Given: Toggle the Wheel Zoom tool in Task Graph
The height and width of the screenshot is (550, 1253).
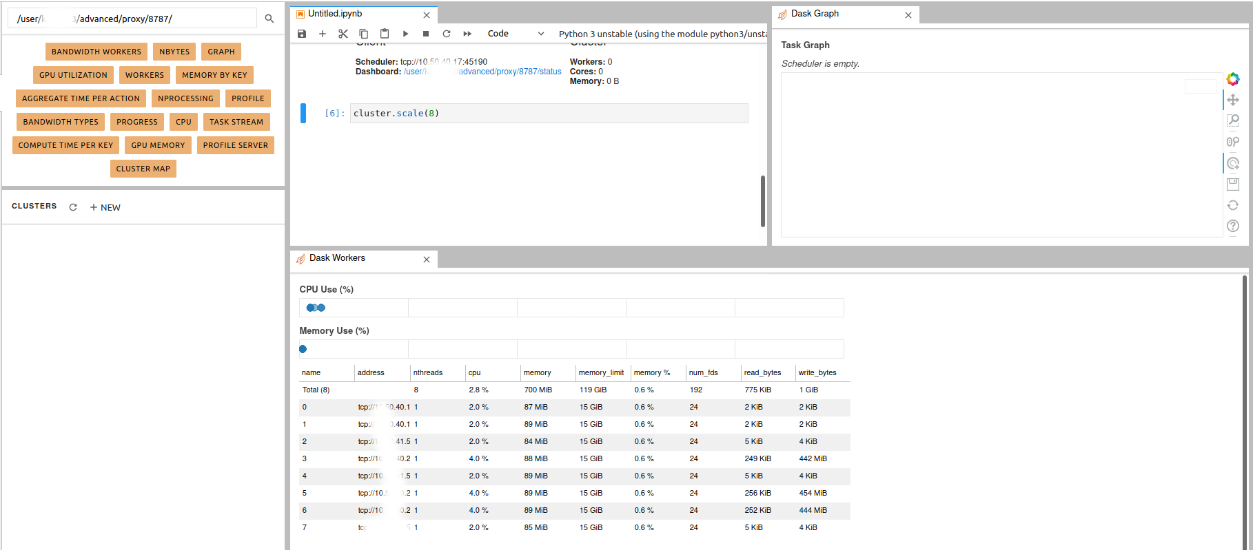Looking at the screenshot, I should (x=1233, y=142).
